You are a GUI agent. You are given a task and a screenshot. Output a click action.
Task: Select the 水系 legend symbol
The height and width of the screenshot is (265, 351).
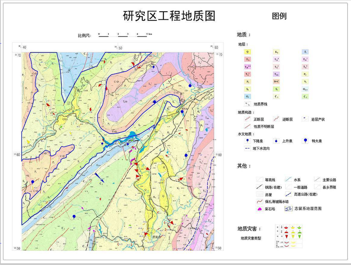(289, 180)
